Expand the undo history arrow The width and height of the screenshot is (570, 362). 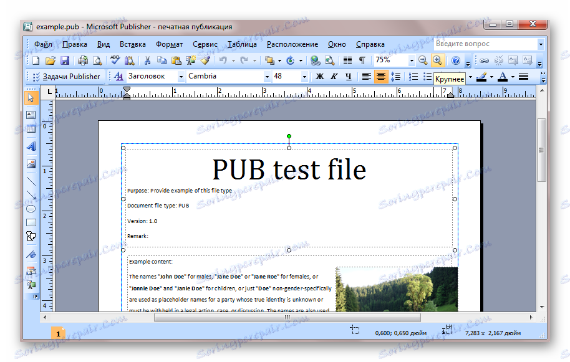tap(233, 60)
